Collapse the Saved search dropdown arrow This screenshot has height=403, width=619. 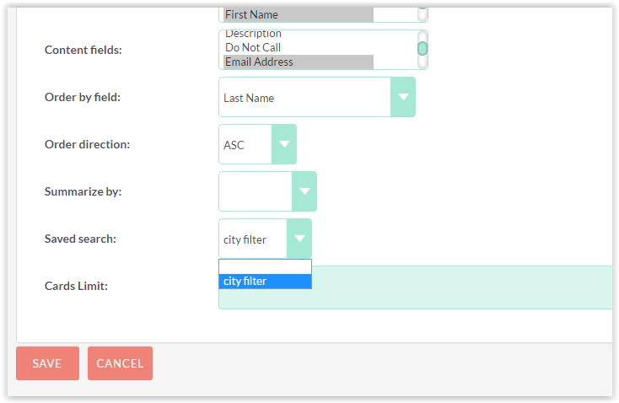[299, 239]
